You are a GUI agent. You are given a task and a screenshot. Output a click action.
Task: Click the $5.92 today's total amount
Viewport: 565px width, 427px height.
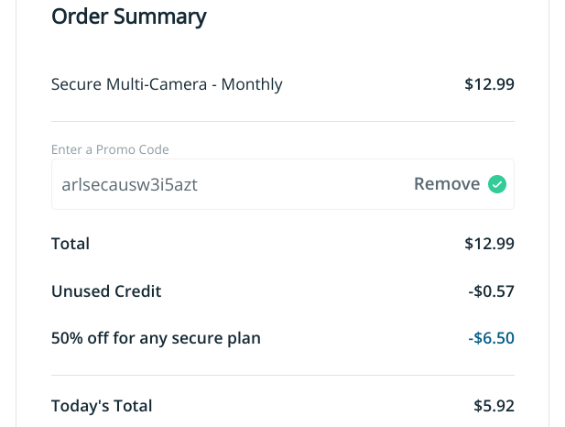coord(494,406)
